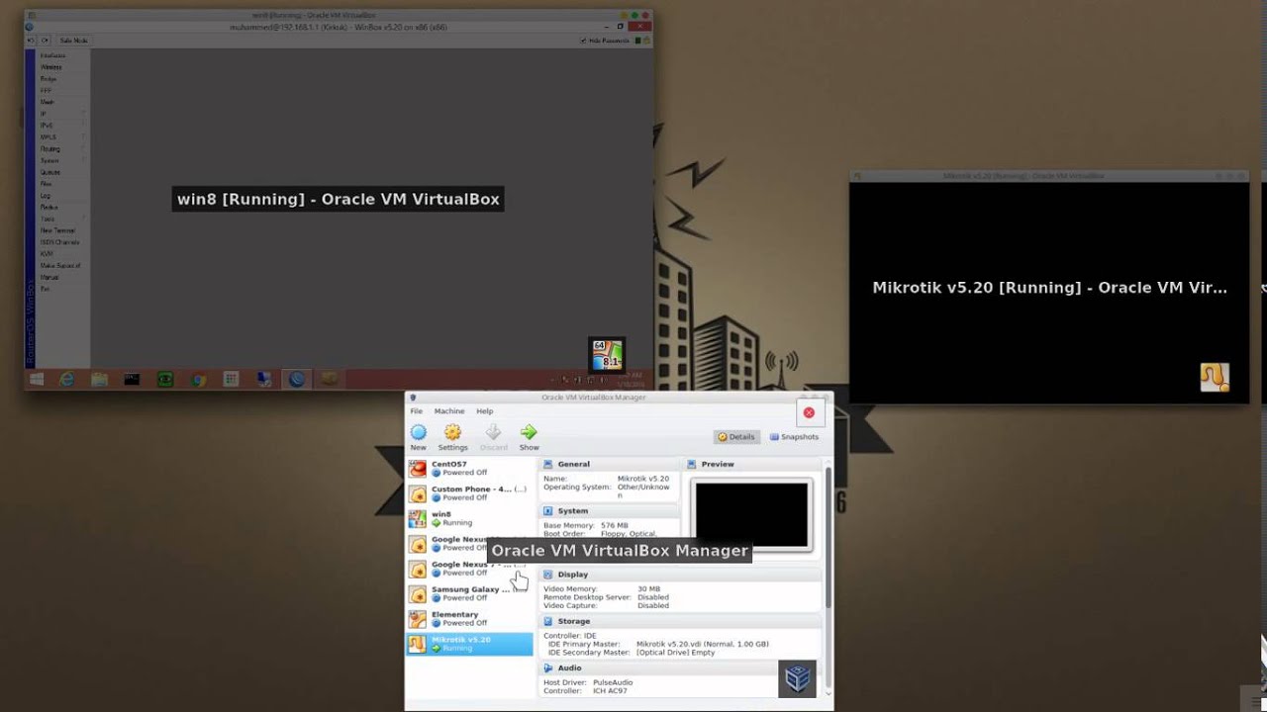Click the New VM toolbar icon
Screen dimensions: 1267x712
tap(419, 432)
